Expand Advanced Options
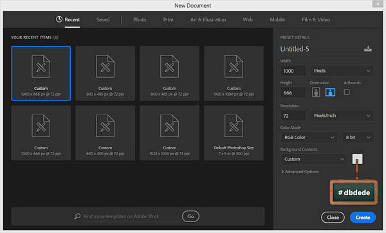 pos(300,172)
